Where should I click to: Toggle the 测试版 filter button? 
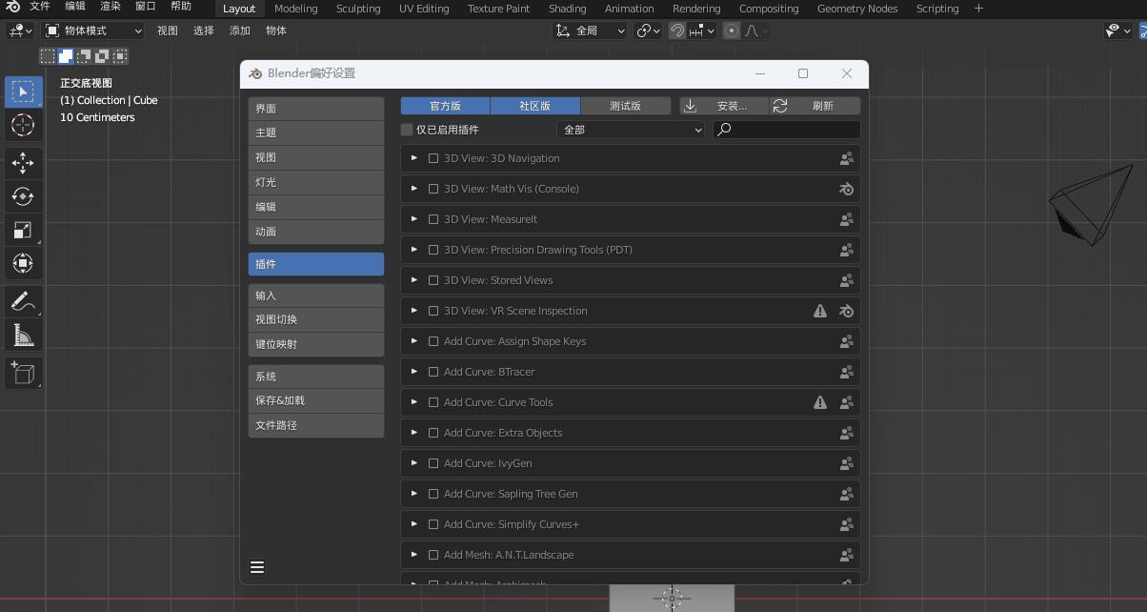[625, 106]
